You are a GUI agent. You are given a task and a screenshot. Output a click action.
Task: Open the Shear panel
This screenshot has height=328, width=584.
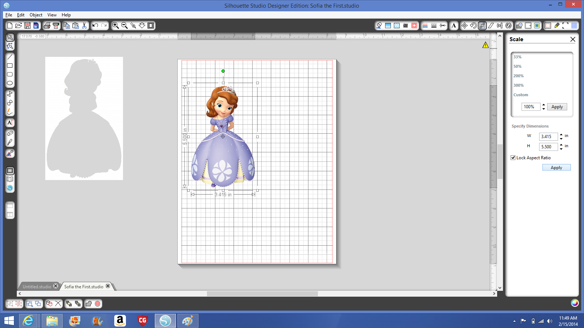[x=491, y=26]
